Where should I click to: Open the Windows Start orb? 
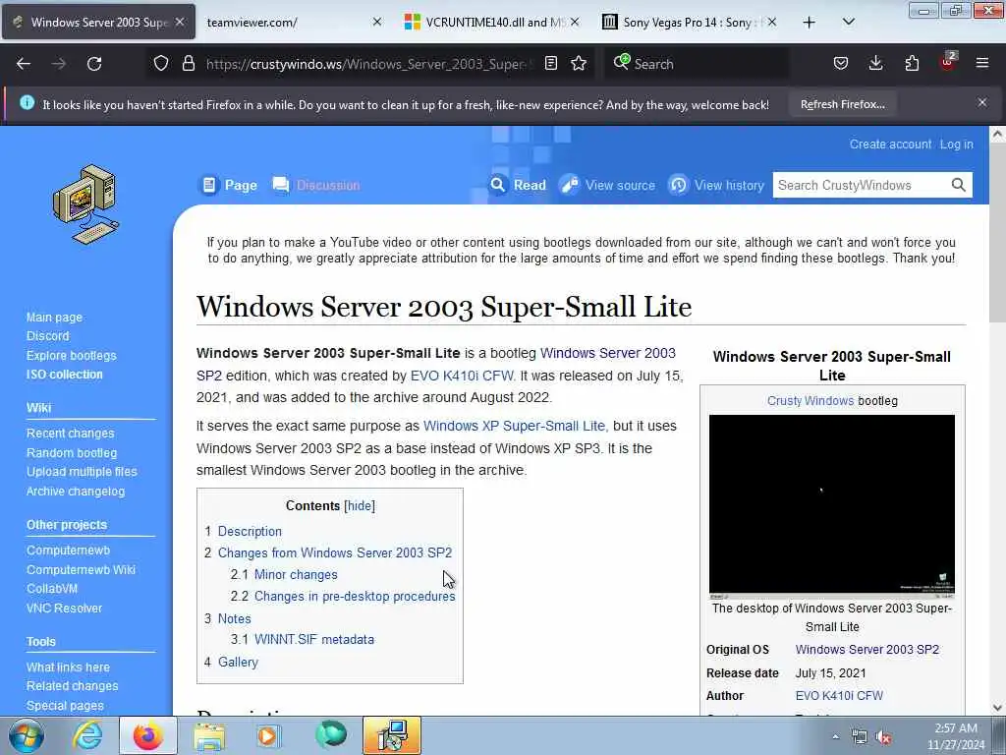click(27, 735)
